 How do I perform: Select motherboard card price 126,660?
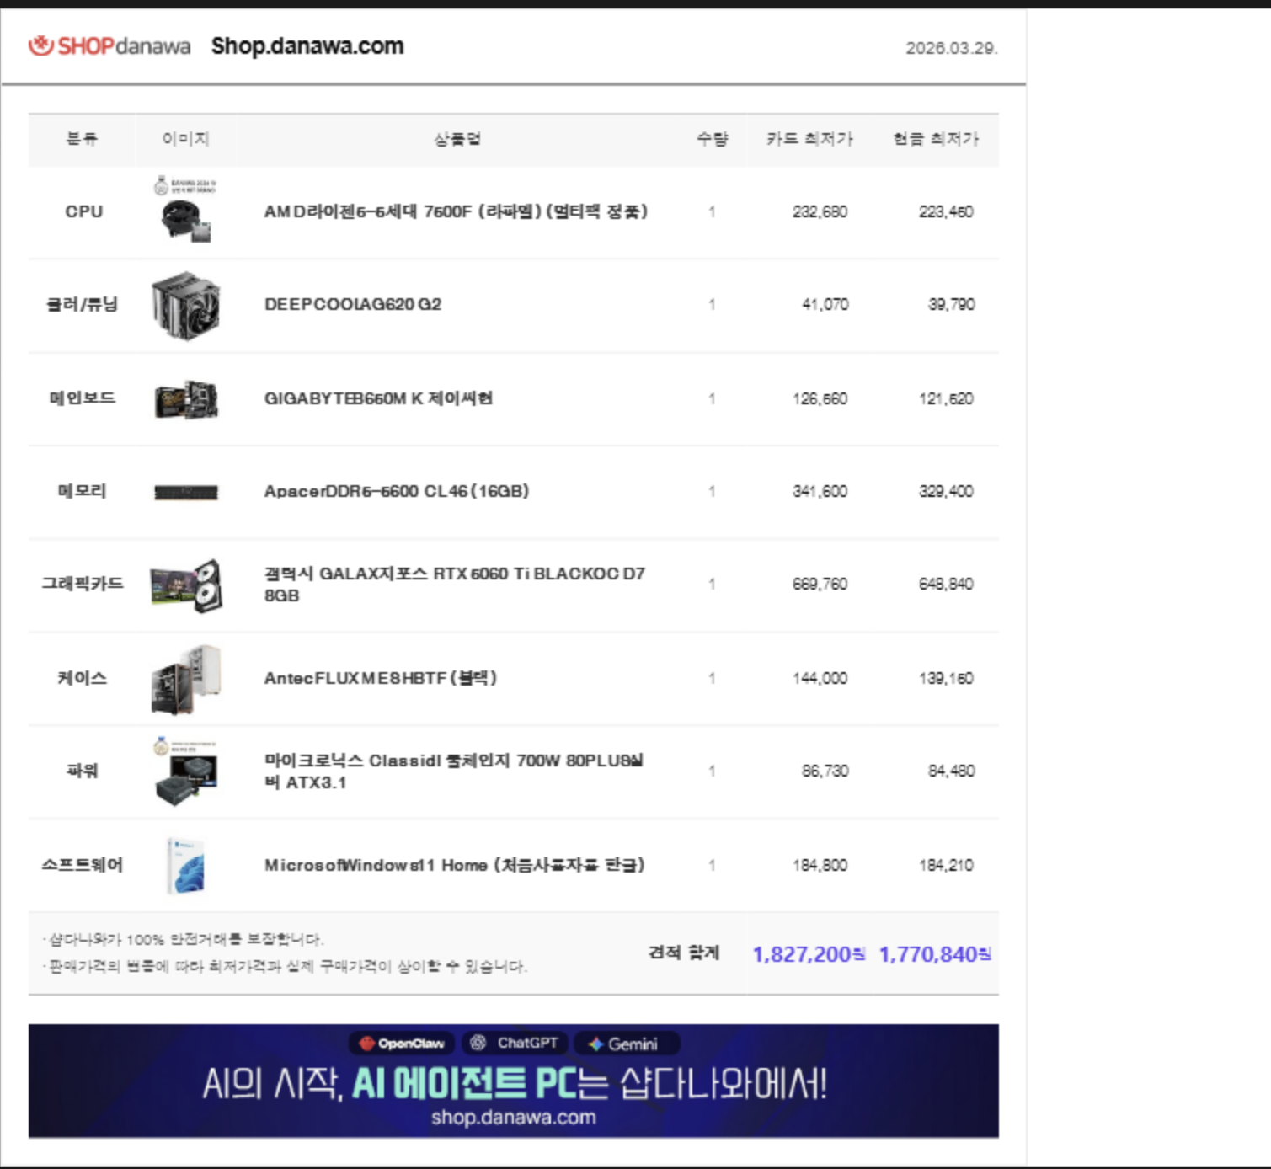tap(820, 398)
